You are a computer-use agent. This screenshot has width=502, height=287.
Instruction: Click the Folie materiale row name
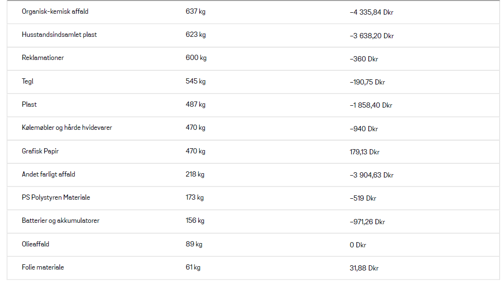pyautogui.click(x=43, y=268)
